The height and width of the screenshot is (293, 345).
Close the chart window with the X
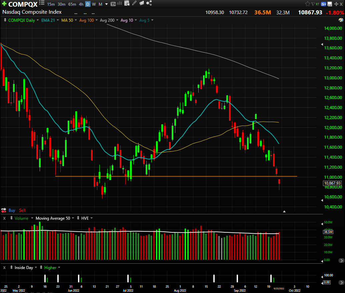point(341,4)
